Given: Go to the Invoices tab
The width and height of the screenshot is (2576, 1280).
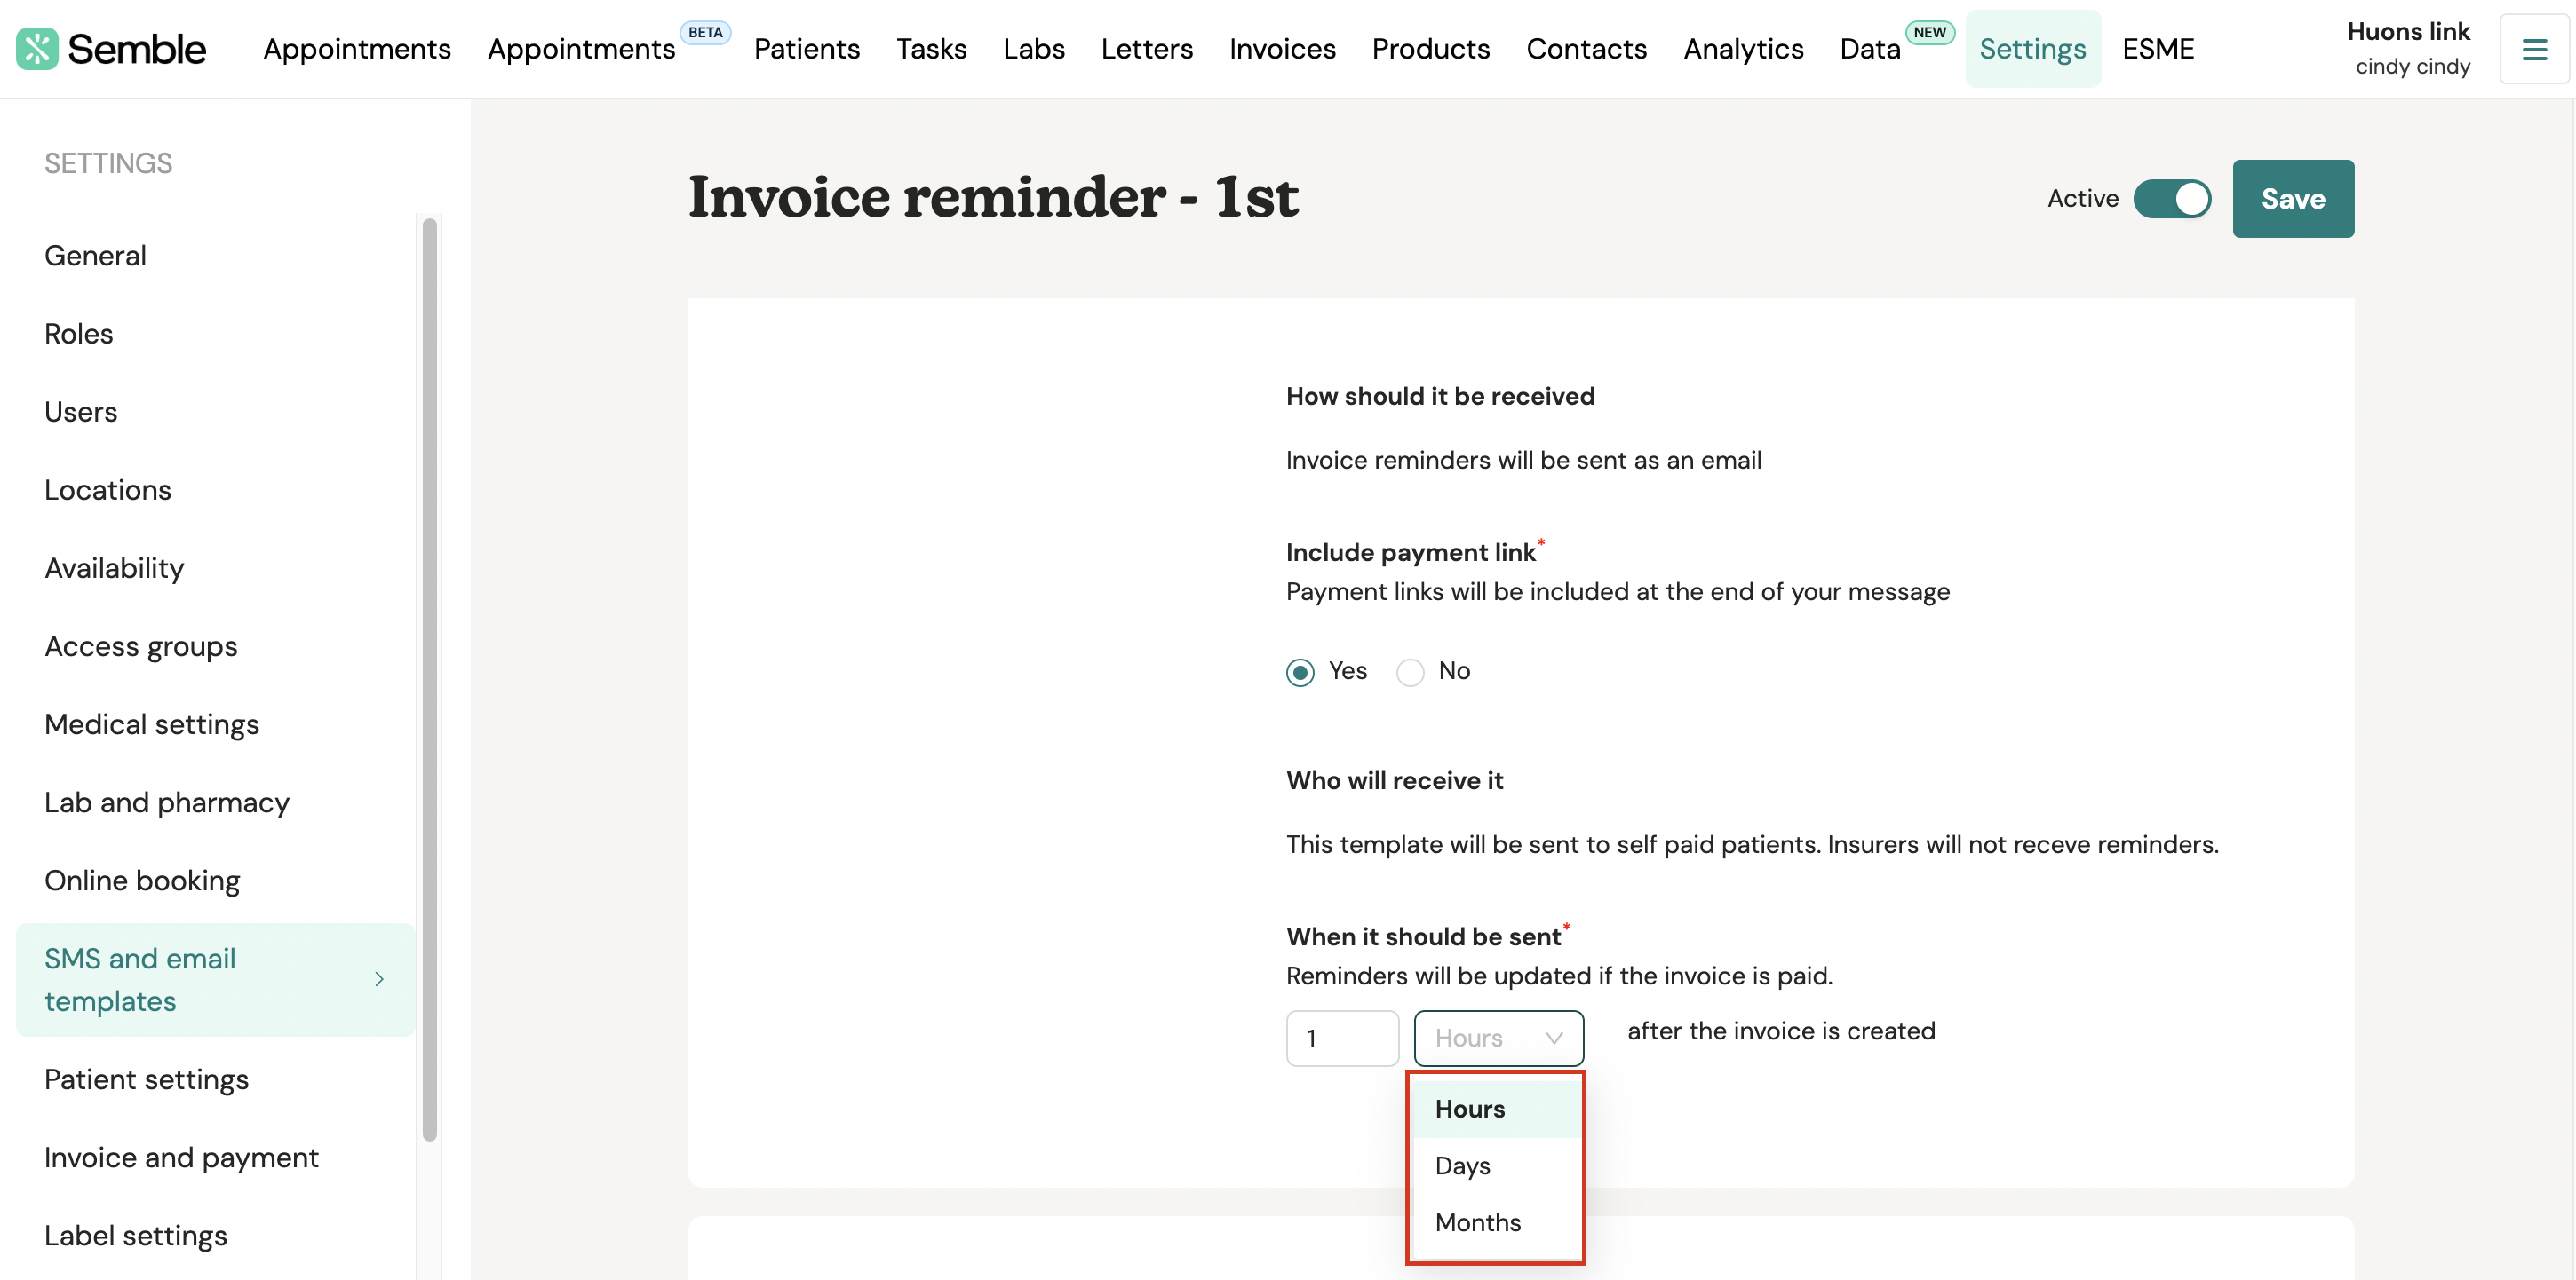Looking at the screenshot, I should click(x=1282, y=49).
